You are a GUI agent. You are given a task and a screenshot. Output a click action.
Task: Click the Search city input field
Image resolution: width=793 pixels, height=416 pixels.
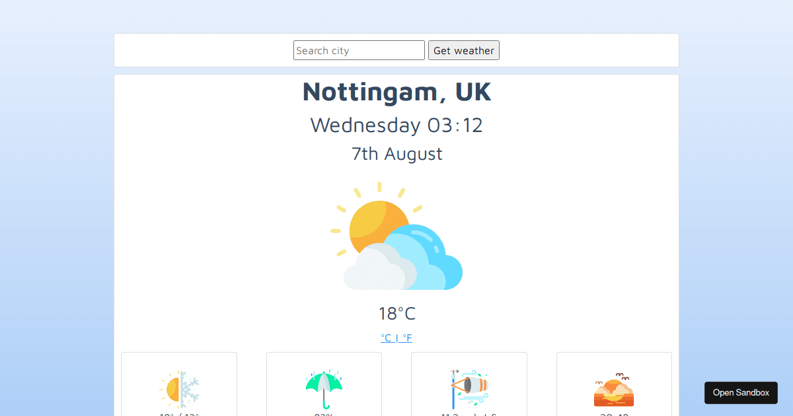(359, 50)
